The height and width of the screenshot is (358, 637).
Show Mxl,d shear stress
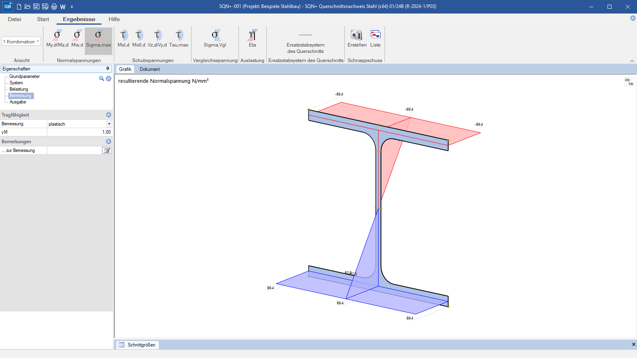(123, 39)
